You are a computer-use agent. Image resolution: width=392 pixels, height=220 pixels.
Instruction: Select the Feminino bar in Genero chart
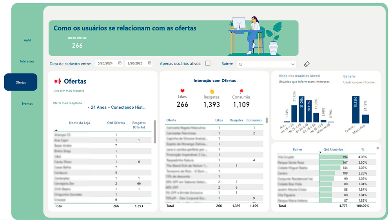tap(356, 110)
